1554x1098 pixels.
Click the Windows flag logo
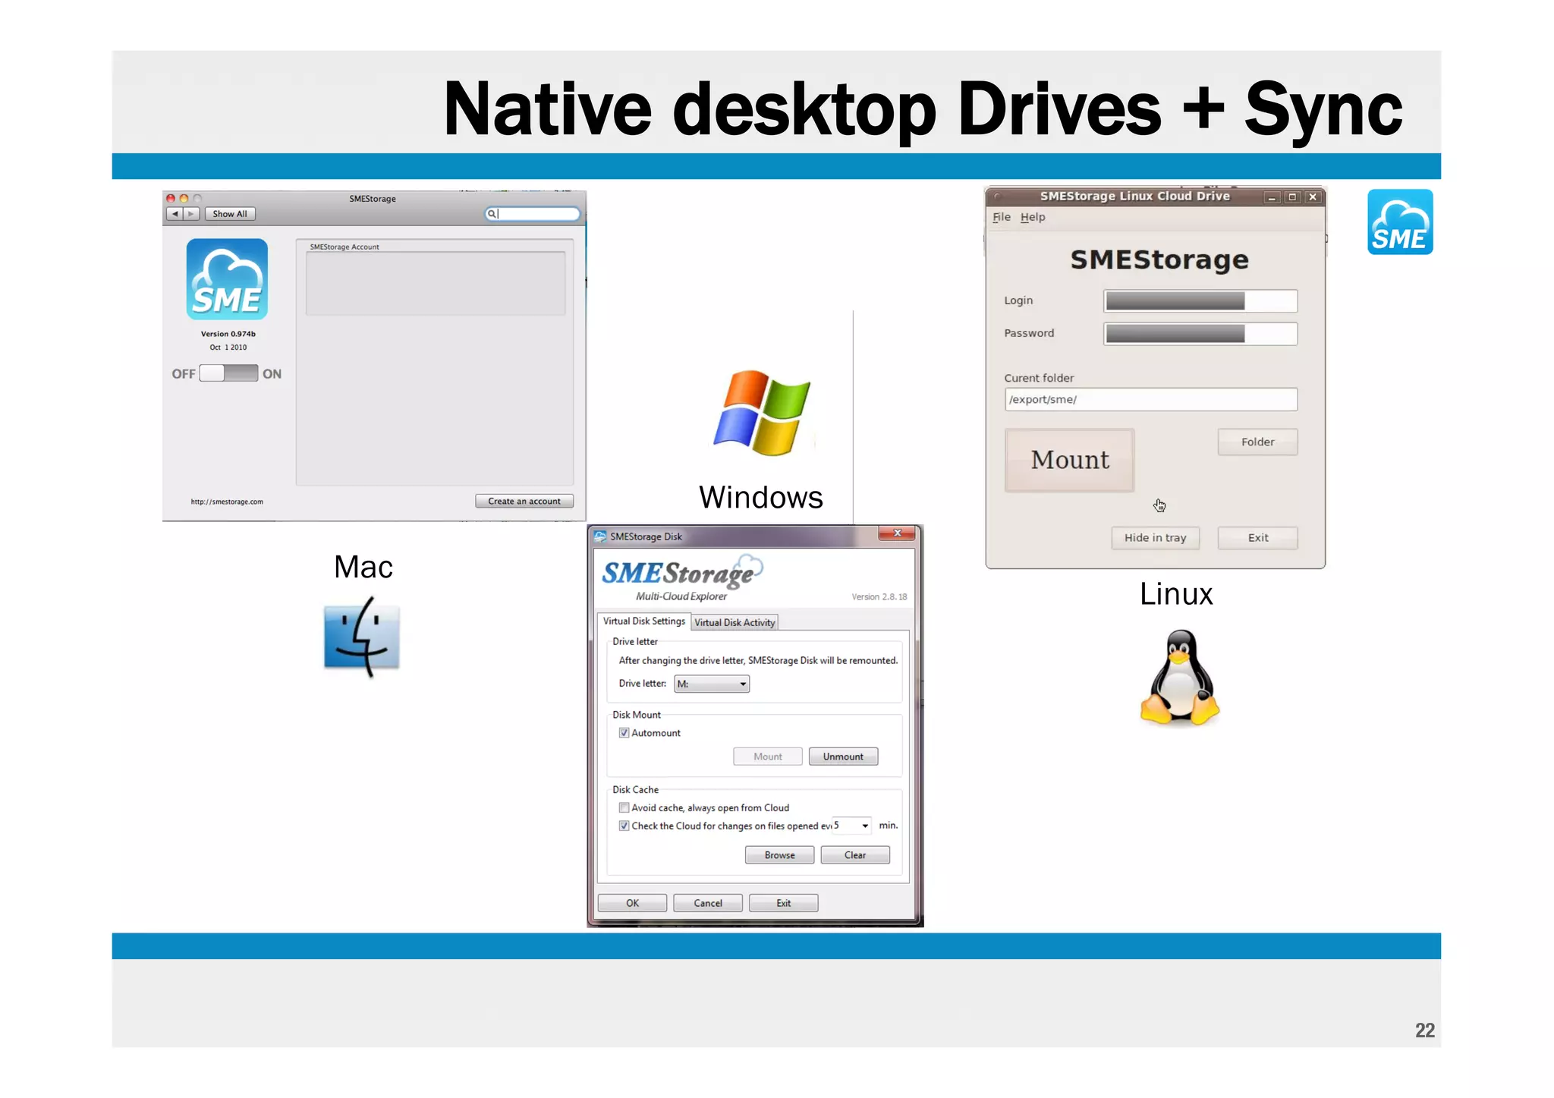tap(761, 412)
